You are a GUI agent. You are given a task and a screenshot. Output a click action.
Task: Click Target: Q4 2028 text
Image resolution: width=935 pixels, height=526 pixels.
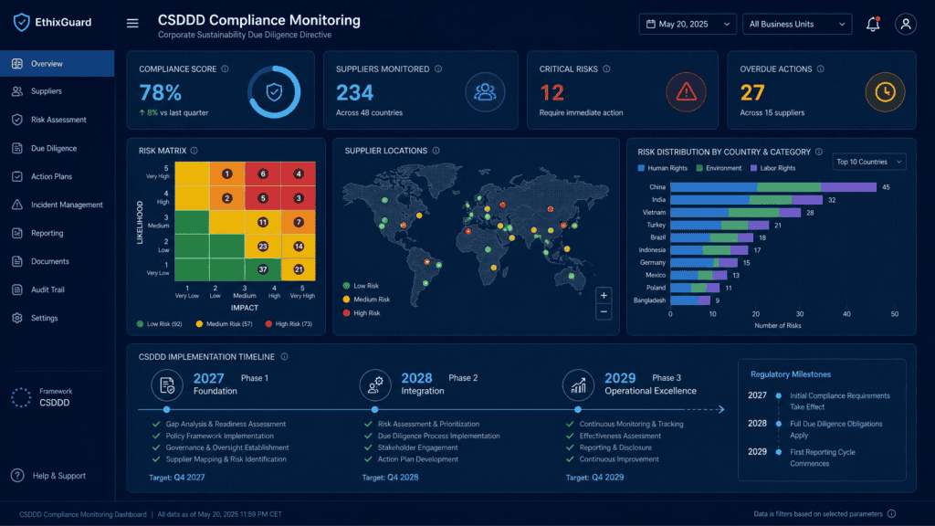[390, 477]
